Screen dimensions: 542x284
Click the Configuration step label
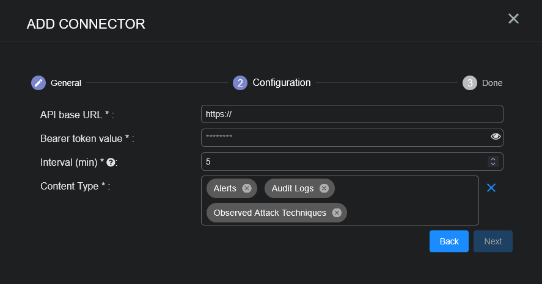click(x=282, y=83)
